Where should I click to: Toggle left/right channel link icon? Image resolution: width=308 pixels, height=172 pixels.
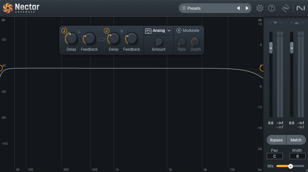coord(101,39)
